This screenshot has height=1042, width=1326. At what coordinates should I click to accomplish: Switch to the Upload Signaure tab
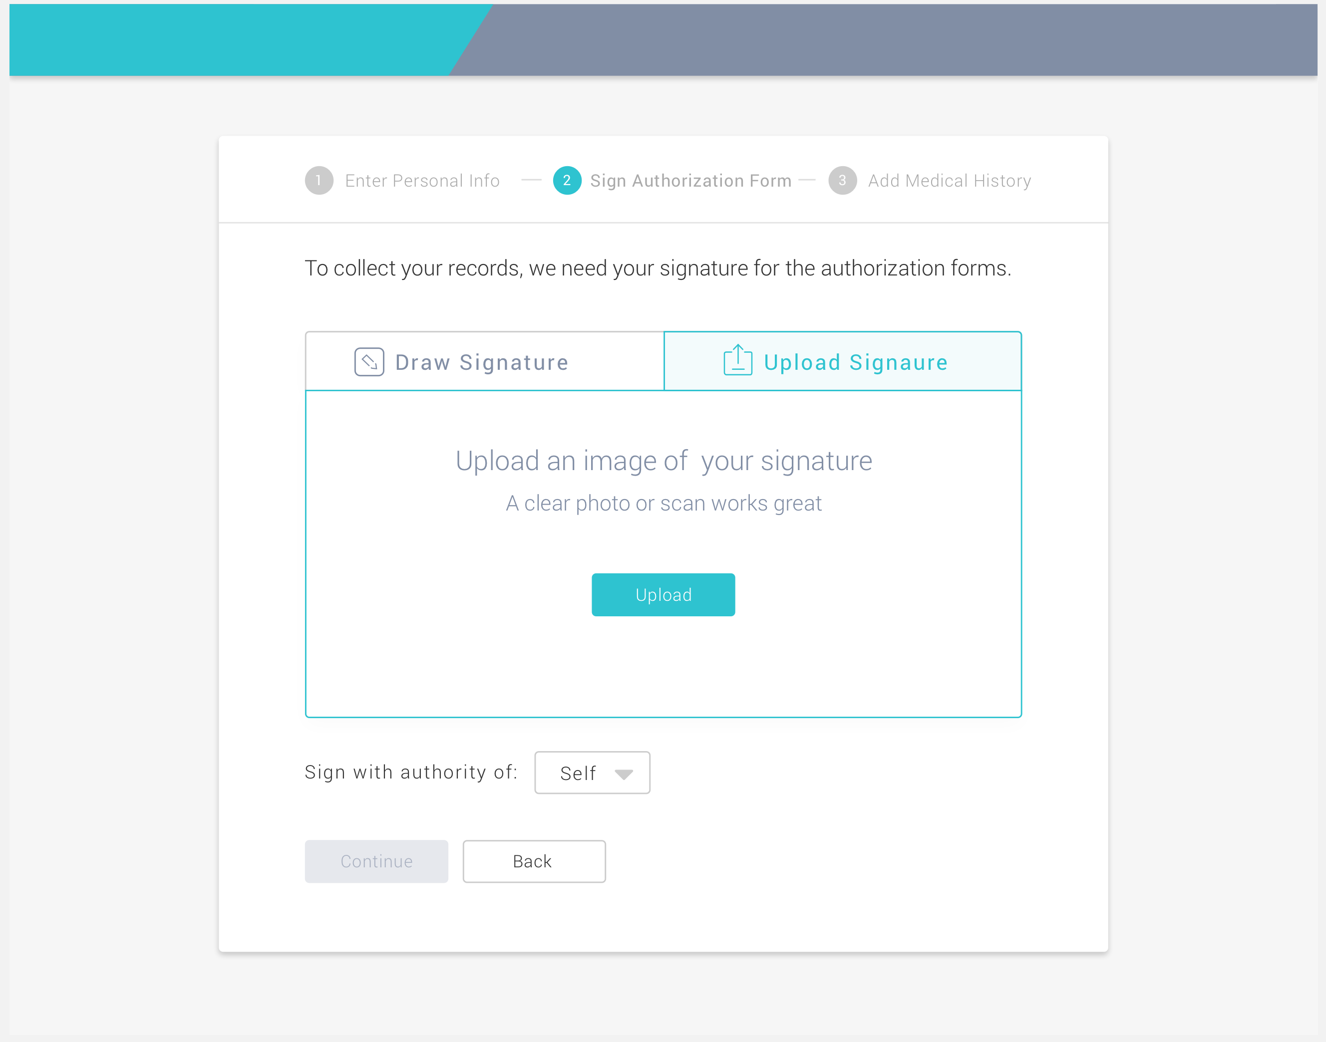(x=842, y=361)
